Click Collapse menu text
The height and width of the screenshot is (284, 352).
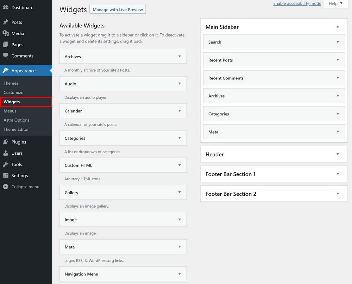25,187
